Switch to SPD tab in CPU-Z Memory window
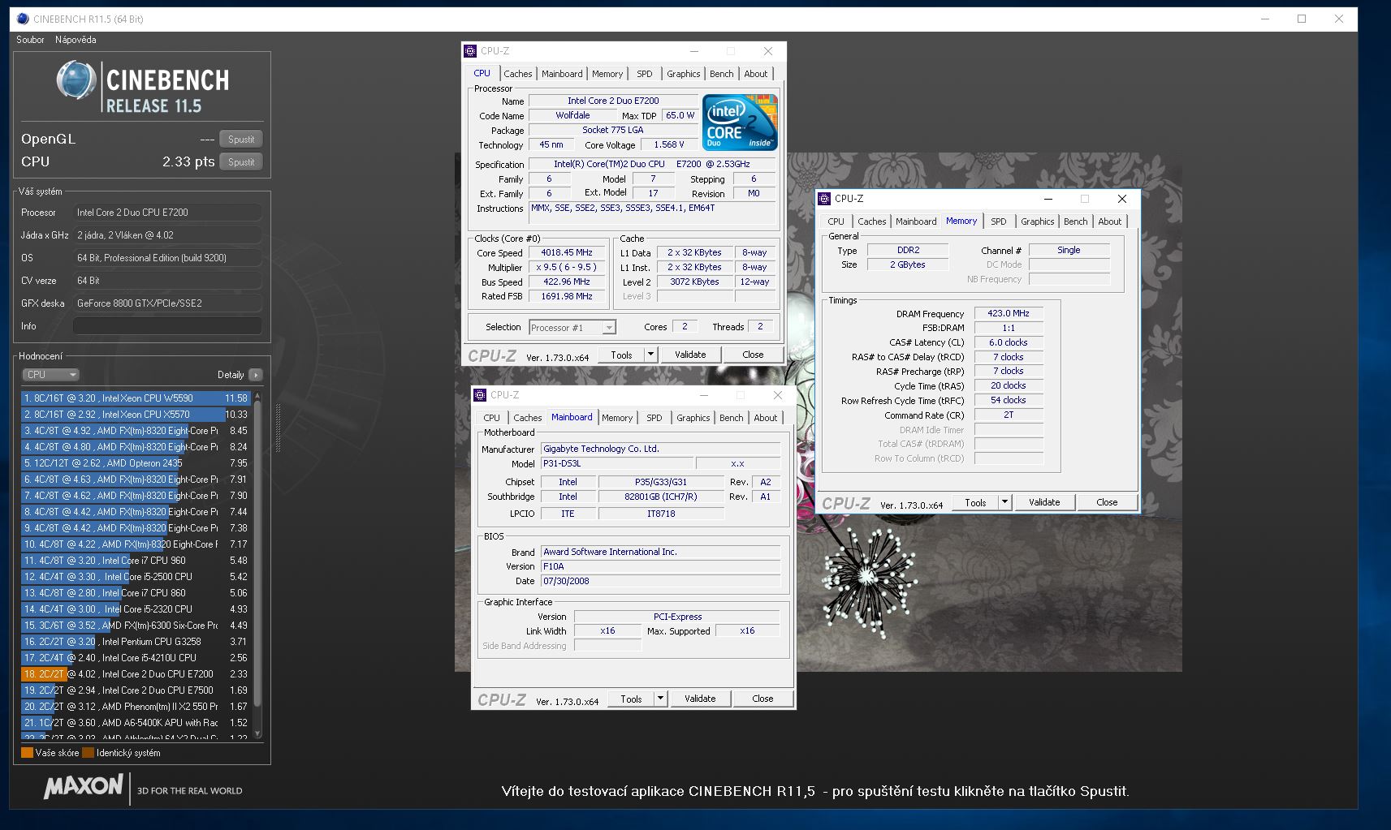The height and width of the screenshot is (830, 1391). [999, 221]
